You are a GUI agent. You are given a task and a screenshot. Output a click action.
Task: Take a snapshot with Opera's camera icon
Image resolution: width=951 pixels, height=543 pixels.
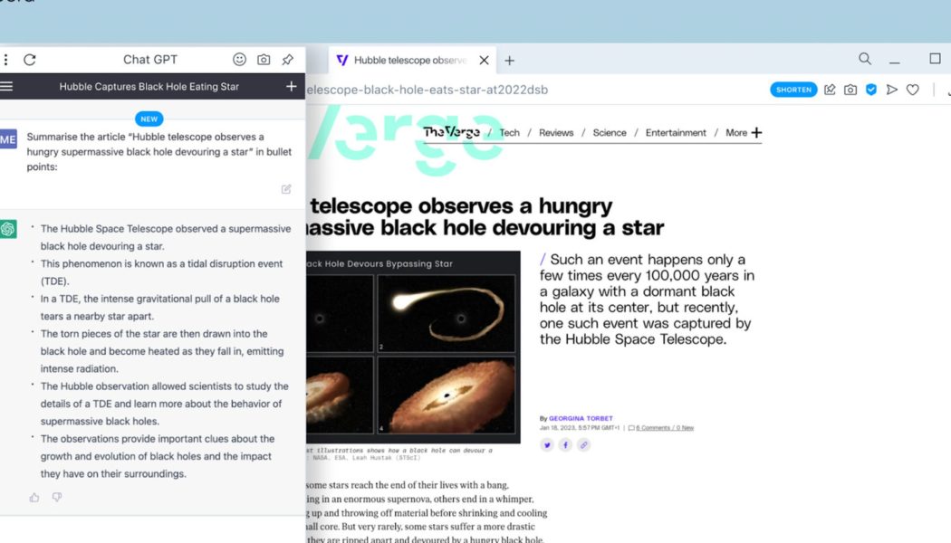point(850,90)
